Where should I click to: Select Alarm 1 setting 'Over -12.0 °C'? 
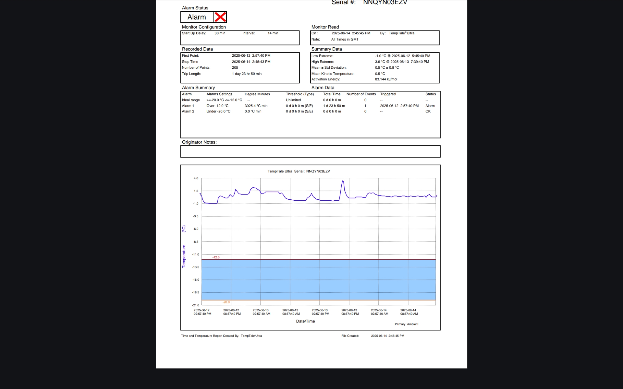(x=217, y=106)
